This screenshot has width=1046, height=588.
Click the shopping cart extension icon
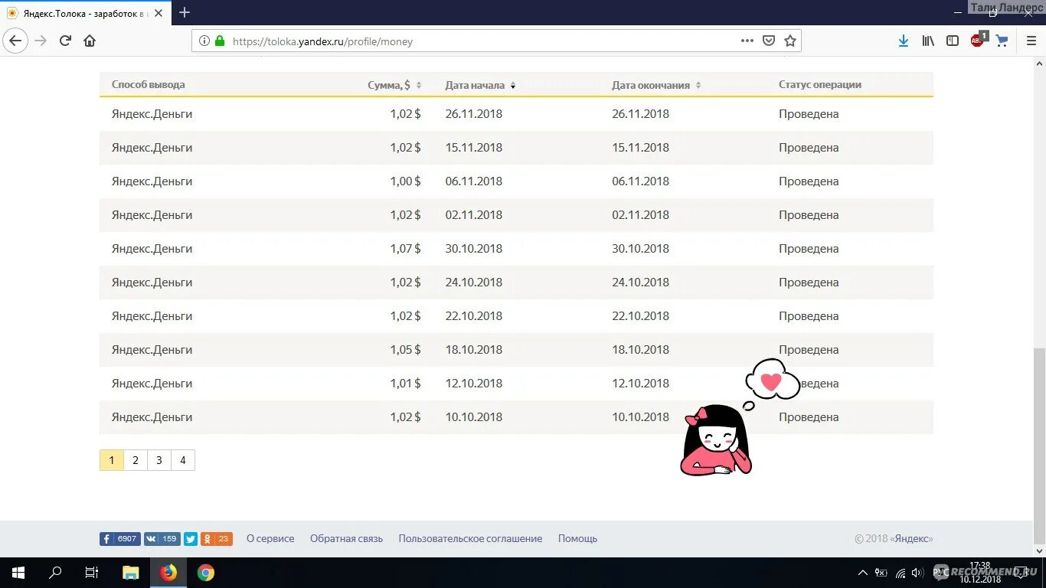click(1002, 41)
